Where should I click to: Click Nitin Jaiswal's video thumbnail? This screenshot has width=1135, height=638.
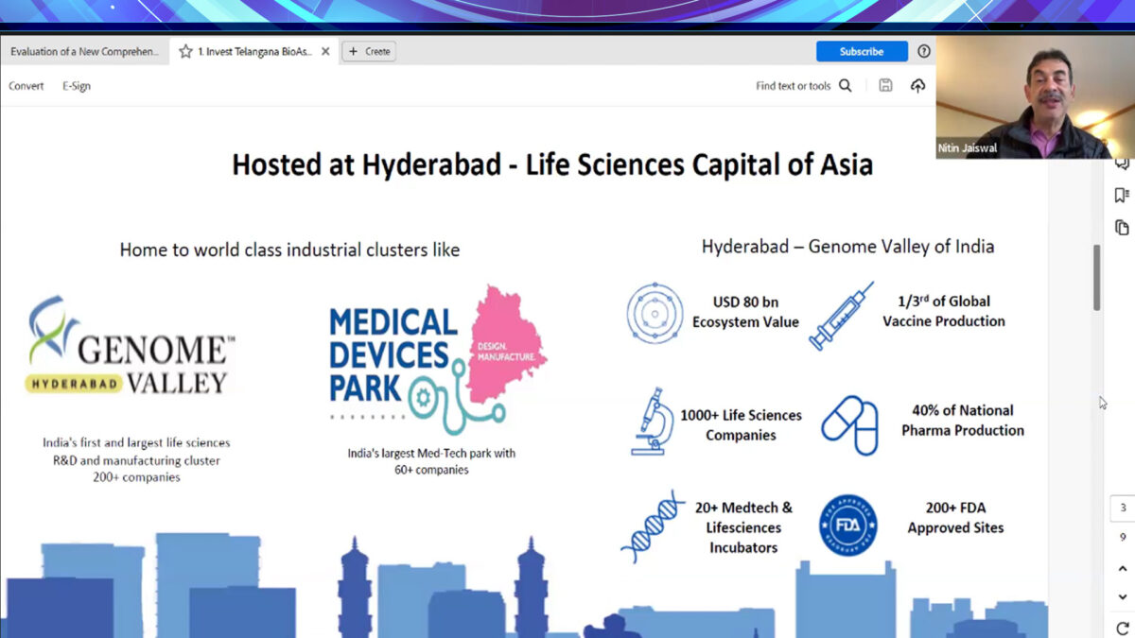[x=1033, y=96]
